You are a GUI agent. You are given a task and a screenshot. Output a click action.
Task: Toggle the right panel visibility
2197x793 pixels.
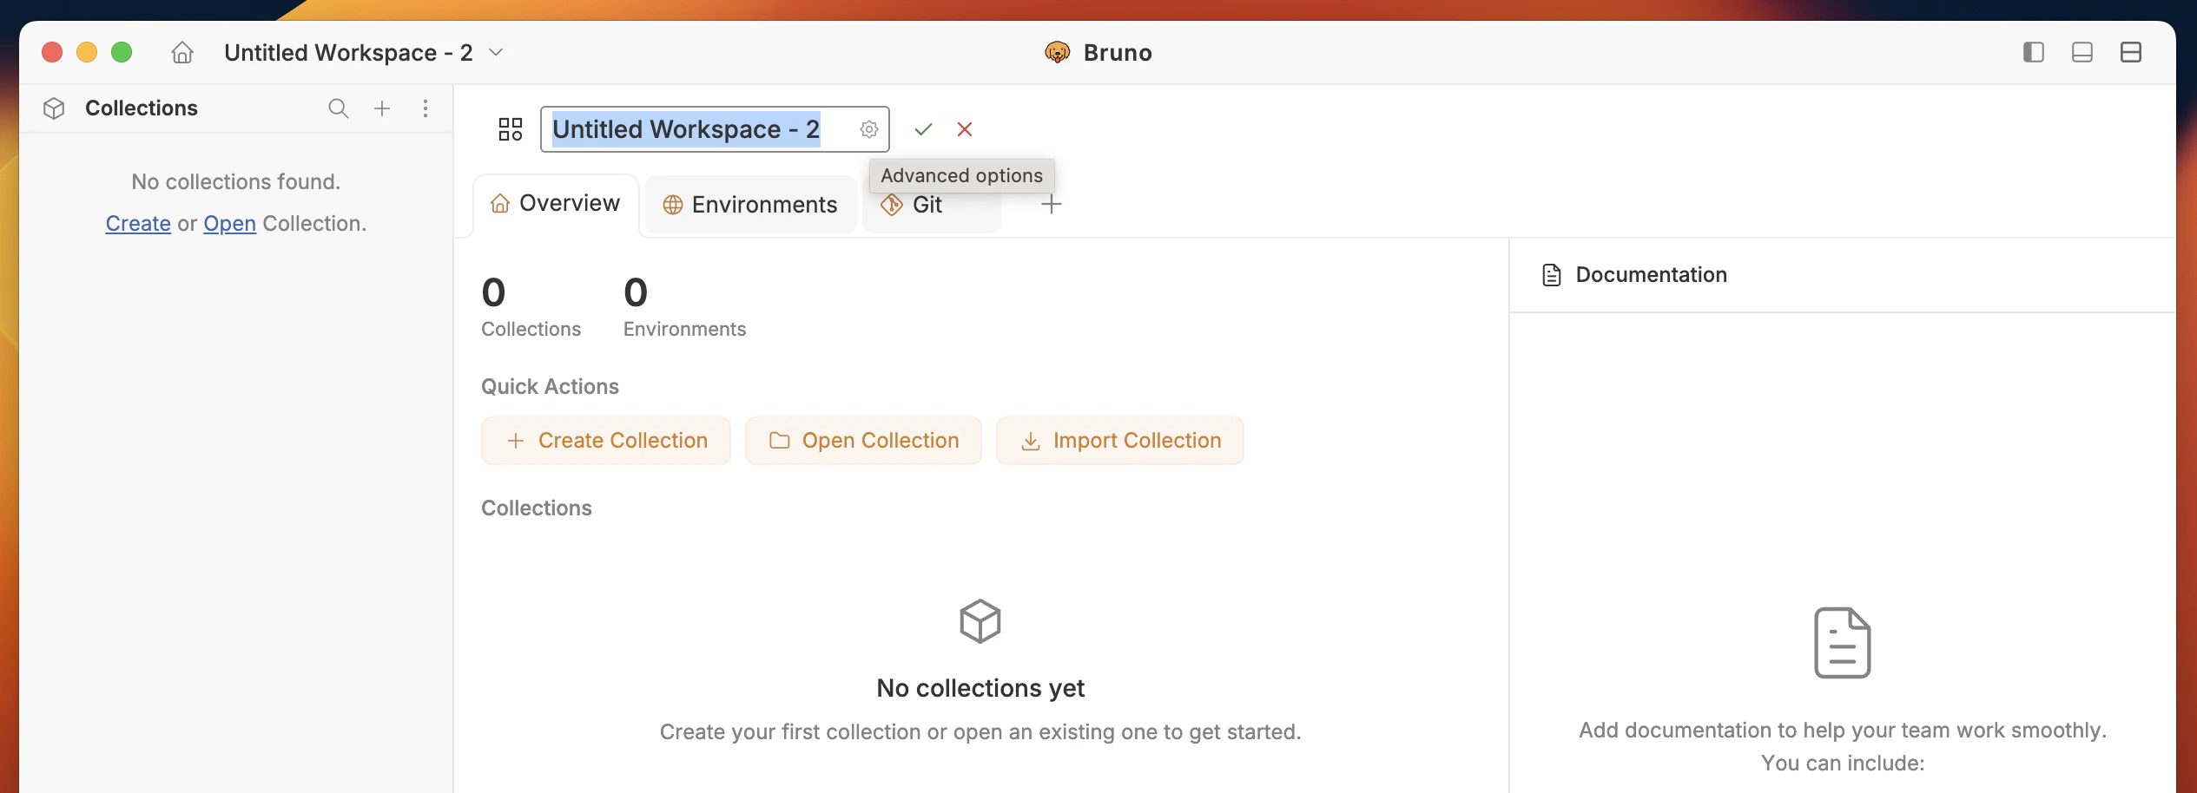tap(2132, 52)
